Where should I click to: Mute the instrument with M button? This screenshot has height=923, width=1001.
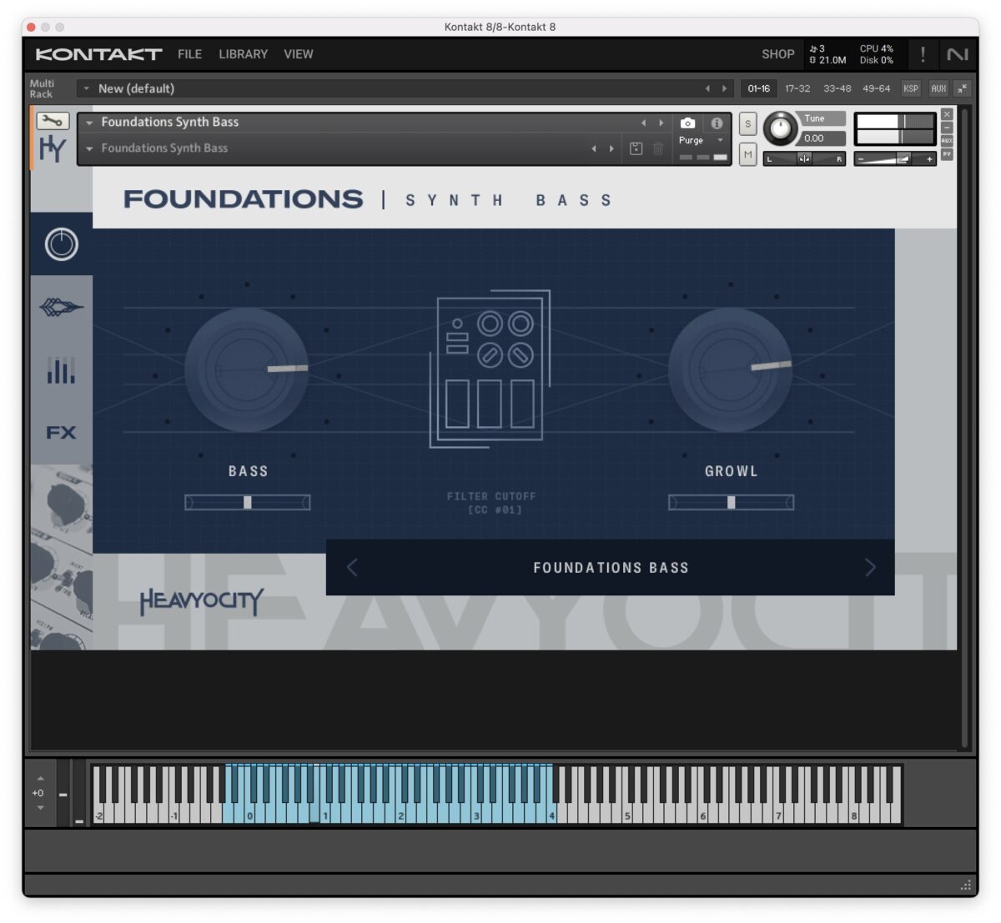[x=747, y=154]
